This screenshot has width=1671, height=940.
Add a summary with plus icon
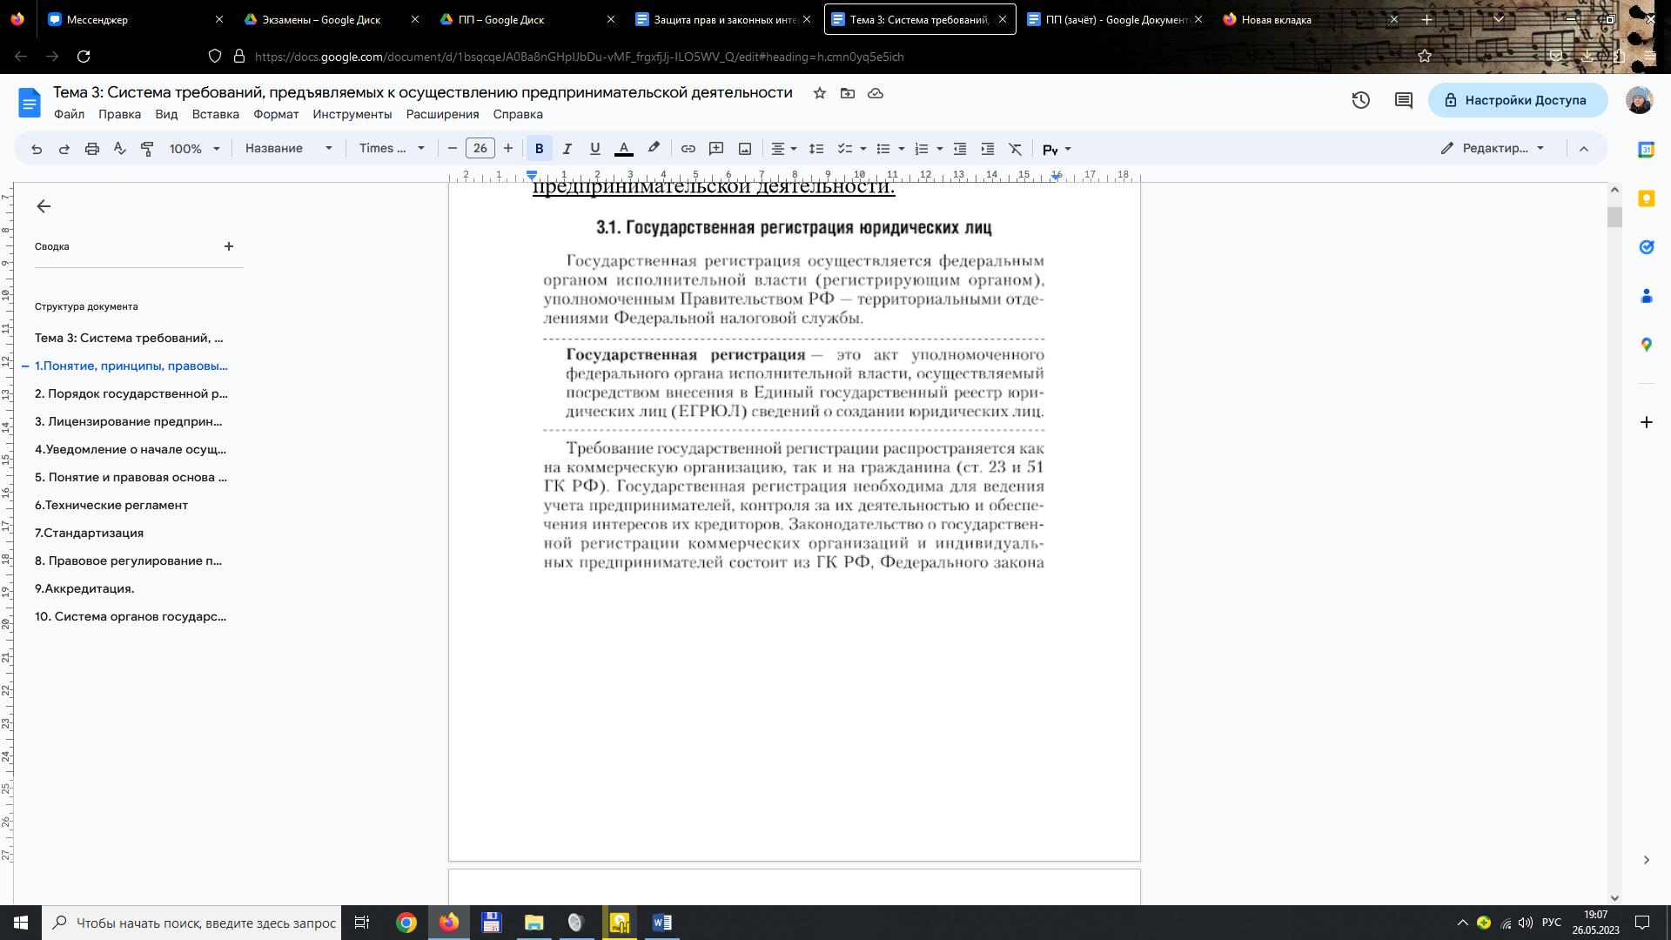point(229,246)
